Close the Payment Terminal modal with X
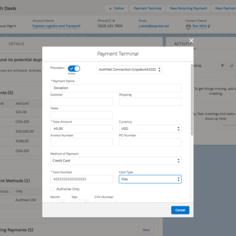This screenshot has width=236, height=236. tap(191, 41)
